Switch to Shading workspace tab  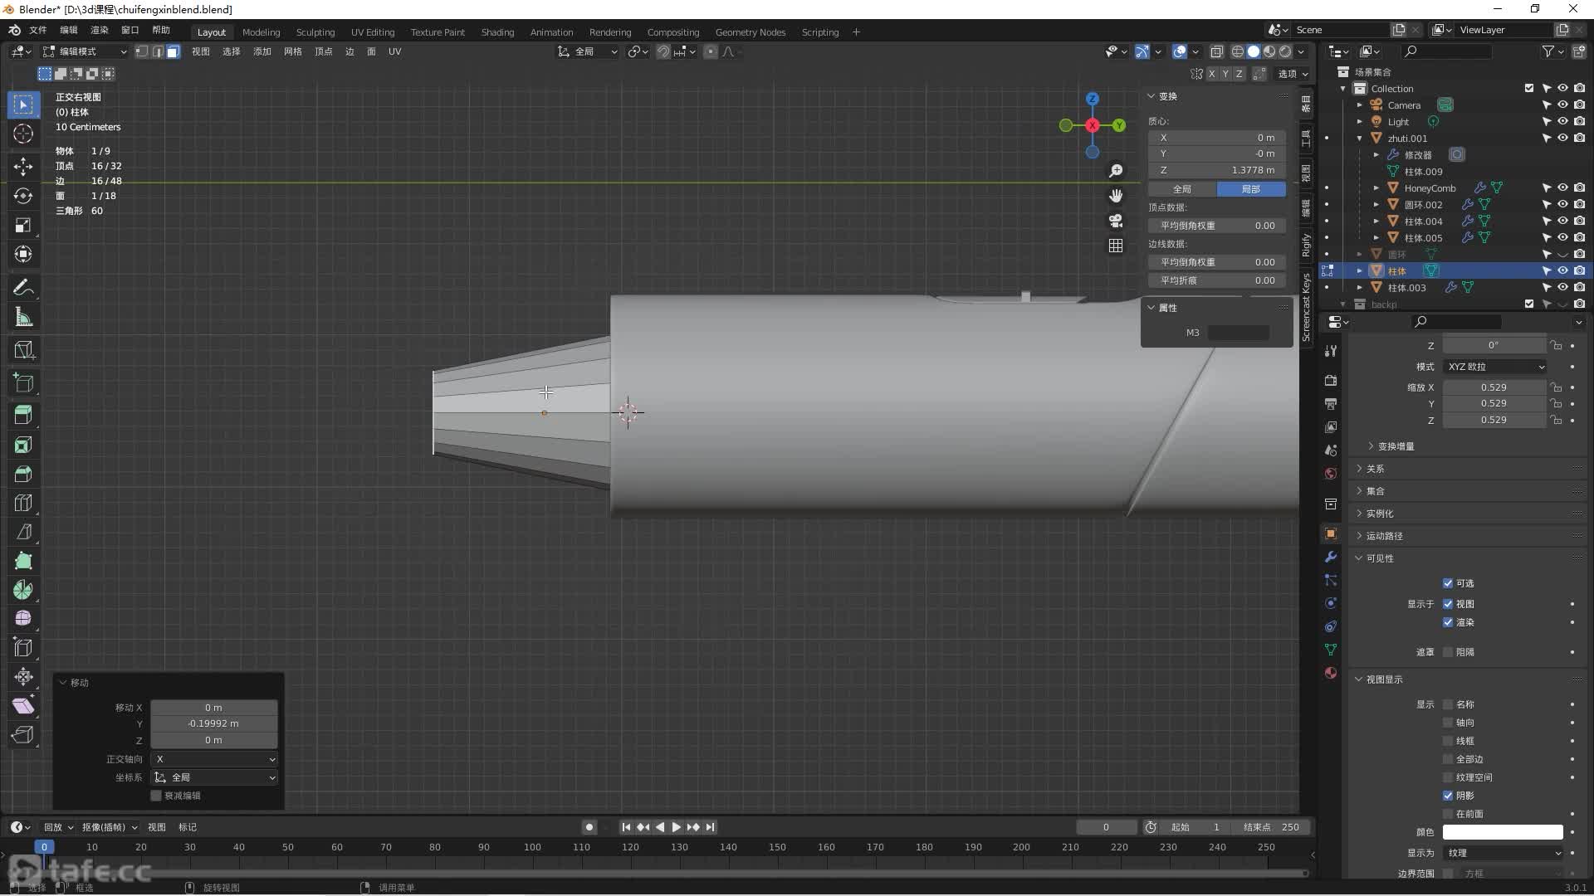(x=497, y=32)
